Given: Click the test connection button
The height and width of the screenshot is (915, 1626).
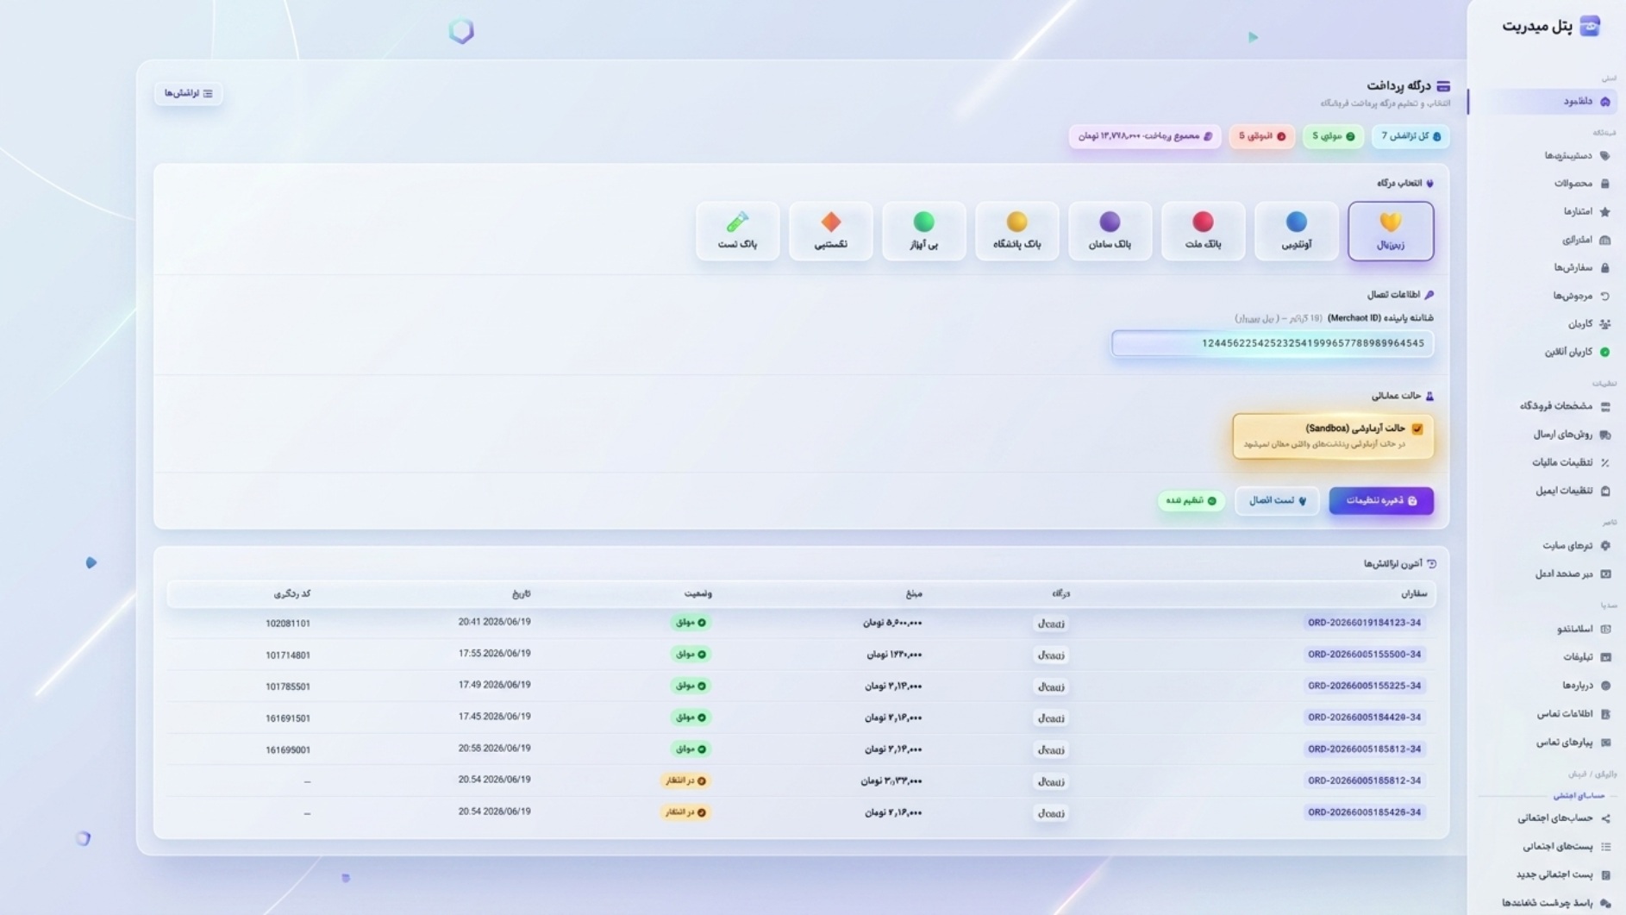Looking at the screenshot, I should click(1277, 501).
